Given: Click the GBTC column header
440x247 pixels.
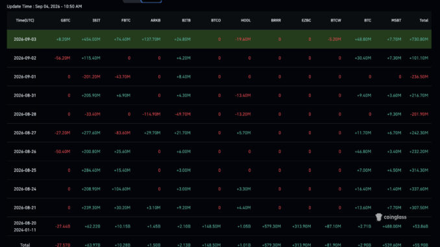Looking at the screenshot, I should point(66,21).
